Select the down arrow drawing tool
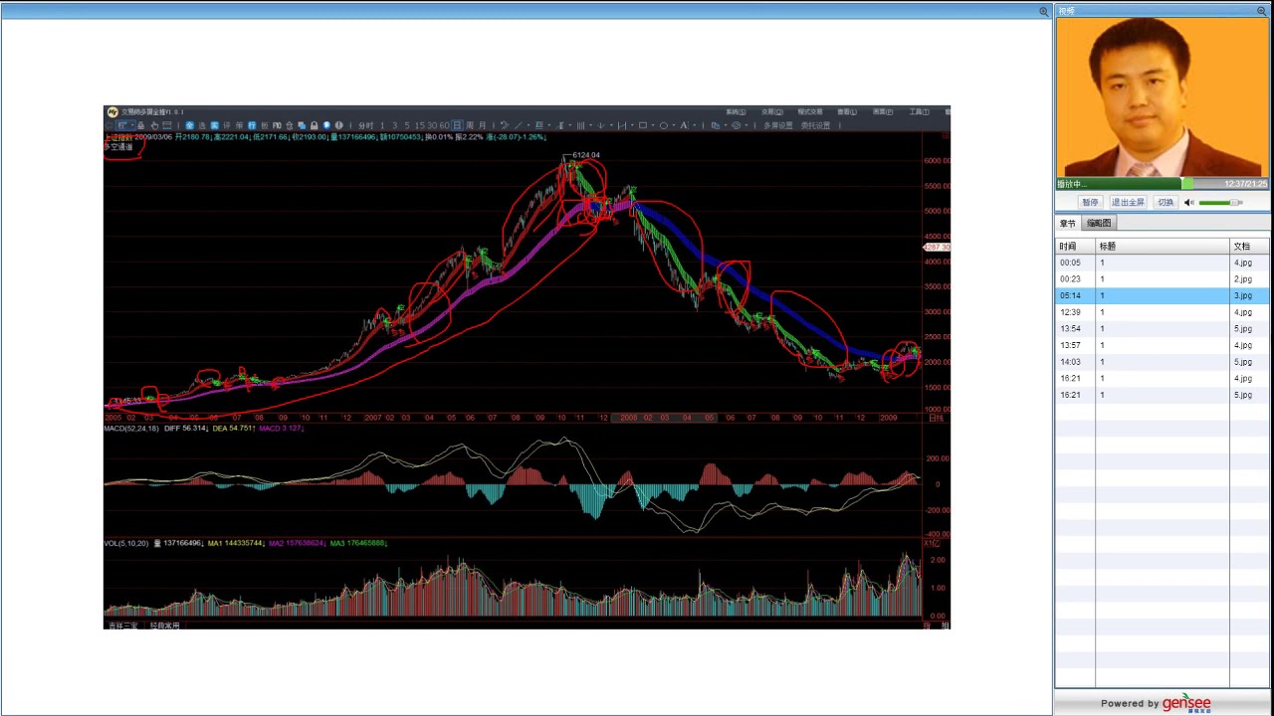 [x=600, y=125]
